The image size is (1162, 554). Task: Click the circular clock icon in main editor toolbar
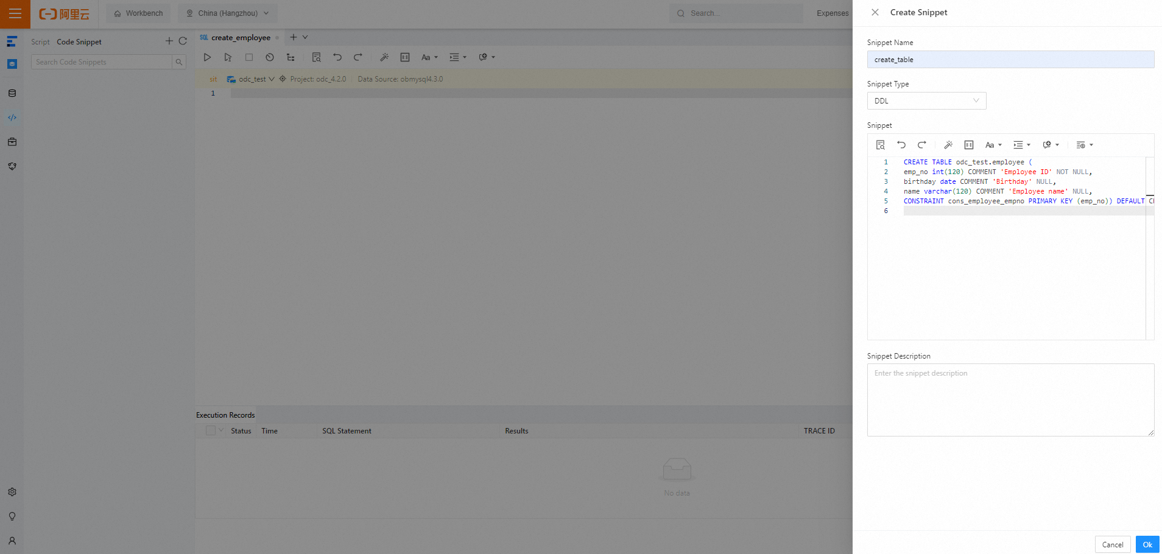(x=270, y=57)
